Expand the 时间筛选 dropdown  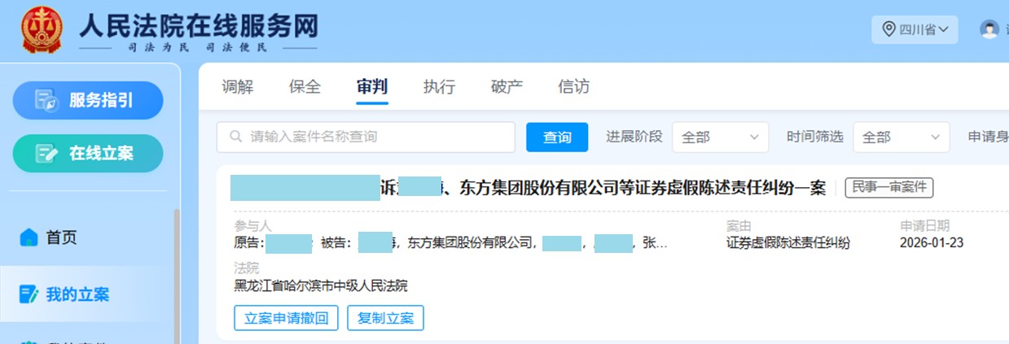tap(902, 137)
